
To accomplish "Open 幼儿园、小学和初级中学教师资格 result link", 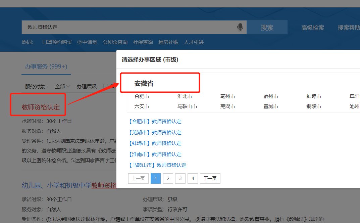I will (x=69, y=185).
